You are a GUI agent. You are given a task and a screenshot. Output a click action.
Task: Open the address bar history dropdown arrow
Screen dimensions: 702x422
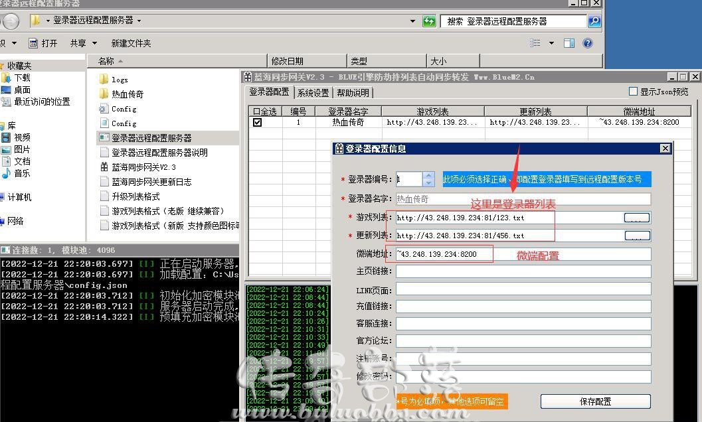[x=412, y=21]
